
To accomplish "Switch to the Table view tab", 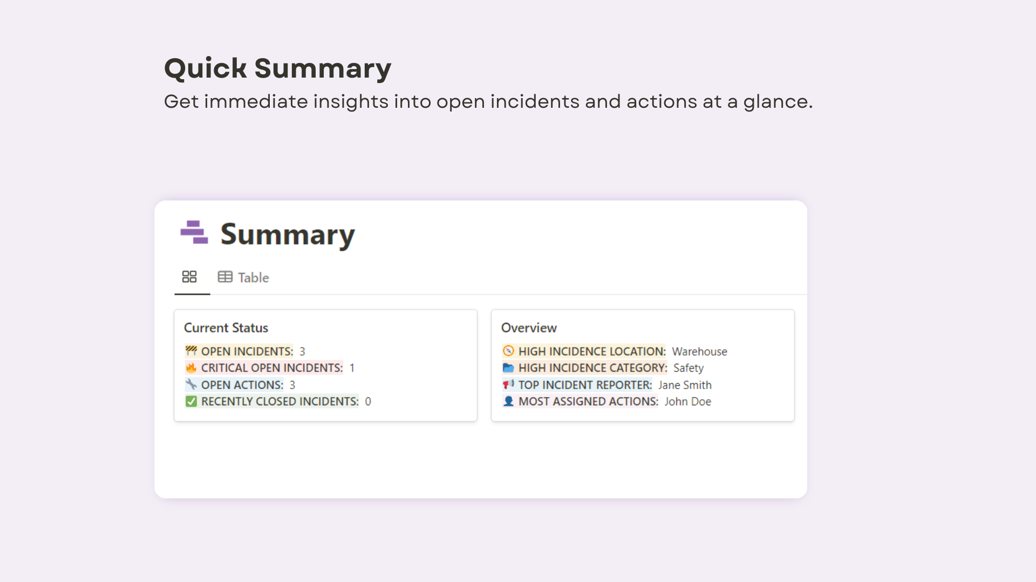I will [243, 278].
